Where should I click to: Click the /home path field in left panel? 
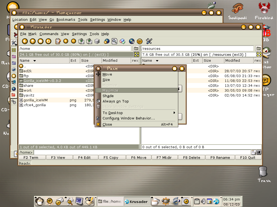pyautogui.click(x=75, y=49)
